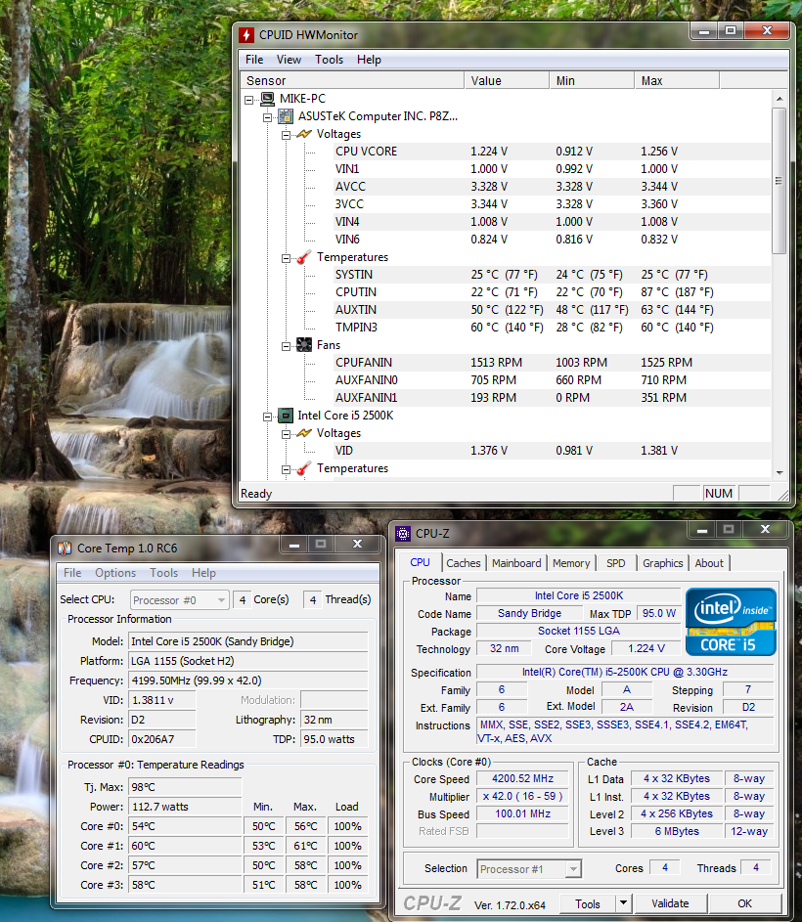Image resolution: width=802 pixels, height=922 pixels.
Task: Collapse the MIKE-PC tree node
Action: [x=248, y=100]
